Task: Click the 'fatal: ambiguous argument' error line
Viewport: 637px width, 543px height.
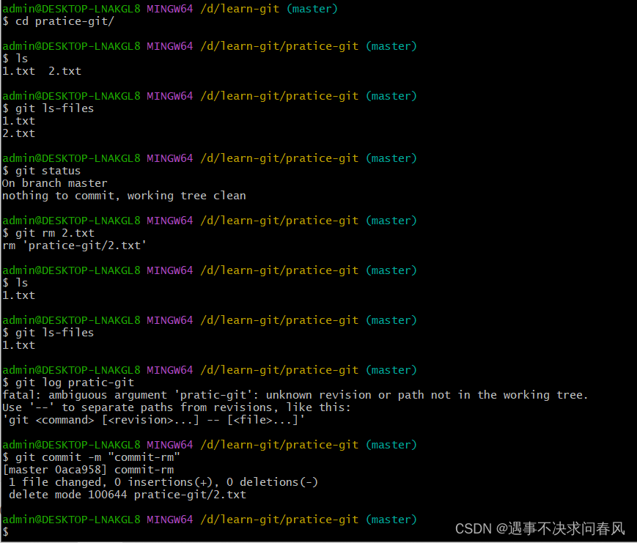Action: click(295, 395)
